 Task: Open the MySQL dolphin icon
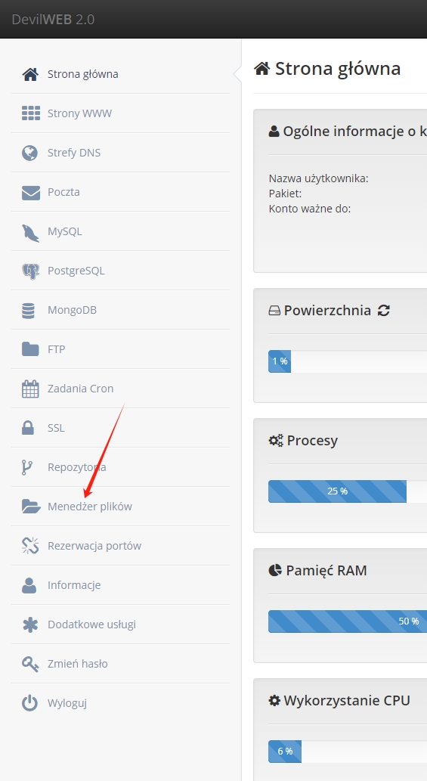(x=30, y=232)
